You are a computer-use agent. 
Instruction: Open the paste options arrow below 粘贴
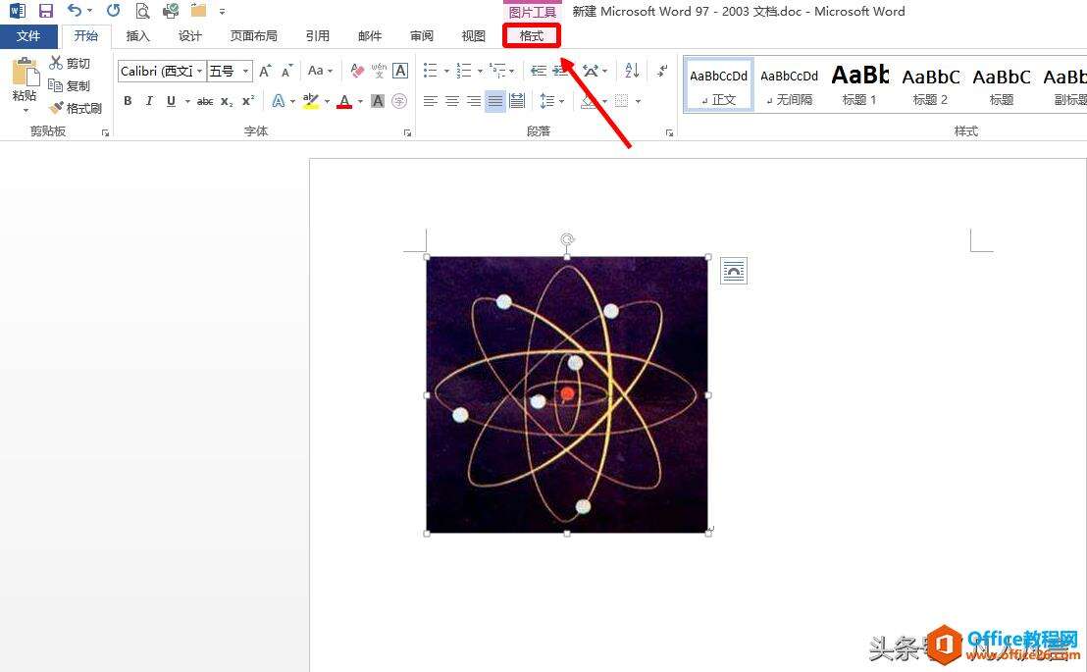click(x=26, y=111)
